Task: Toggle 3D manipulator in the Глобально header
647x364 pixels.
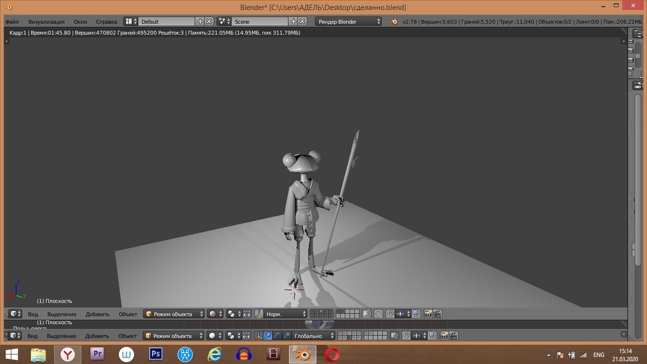Action: pos(258,336)
